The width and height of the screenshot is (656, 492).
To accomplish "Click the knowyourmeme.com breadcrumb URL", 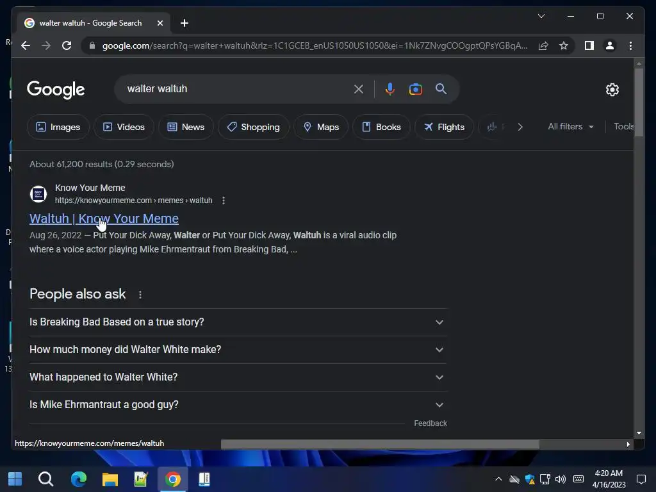I will 133,201.
